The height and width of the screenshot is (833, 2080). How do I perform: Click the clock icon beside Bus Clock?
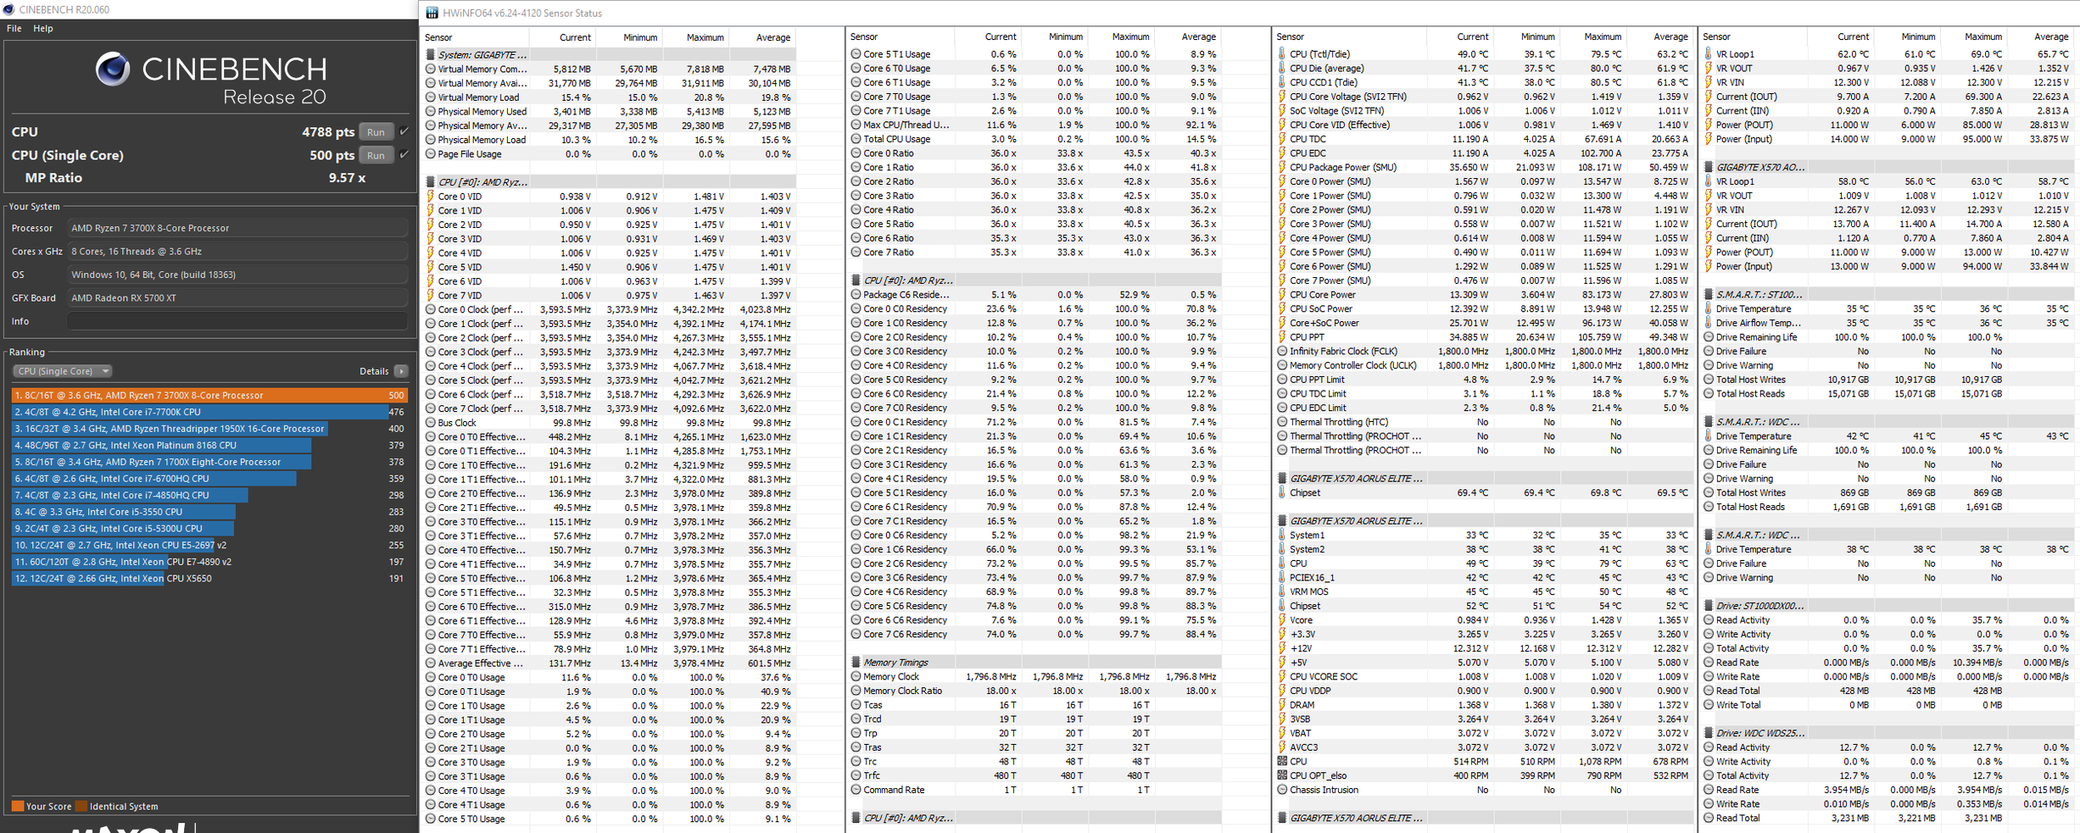431,423
